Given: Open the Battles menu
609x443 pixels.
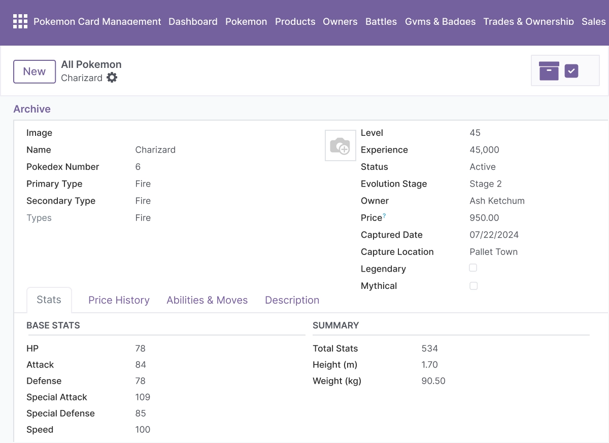Looking at the screenshot, I should pos(381,21).
